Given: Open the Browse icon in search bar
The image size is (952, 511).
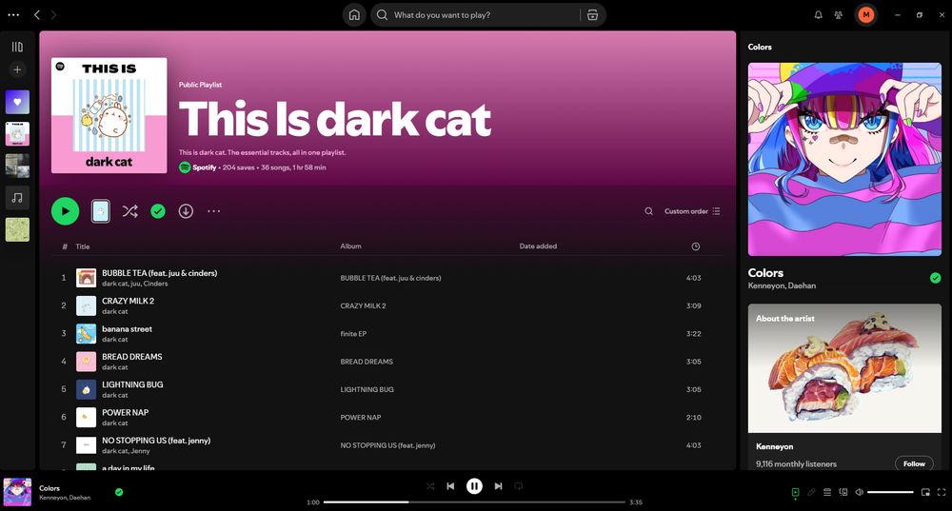Looking at the screenshot, I should click(x=592, y=15).
